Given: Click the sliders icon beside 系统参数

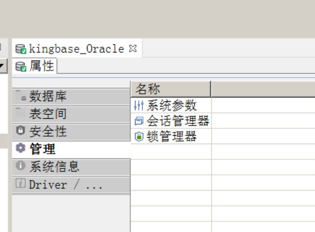Looking at the screenshot, I should [138, 105].
